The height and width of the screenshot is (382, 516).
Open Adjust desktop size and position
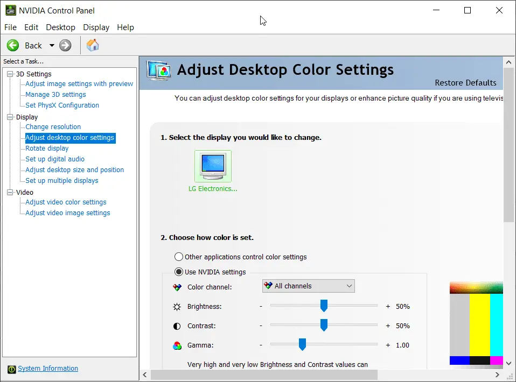coord(75,170)
